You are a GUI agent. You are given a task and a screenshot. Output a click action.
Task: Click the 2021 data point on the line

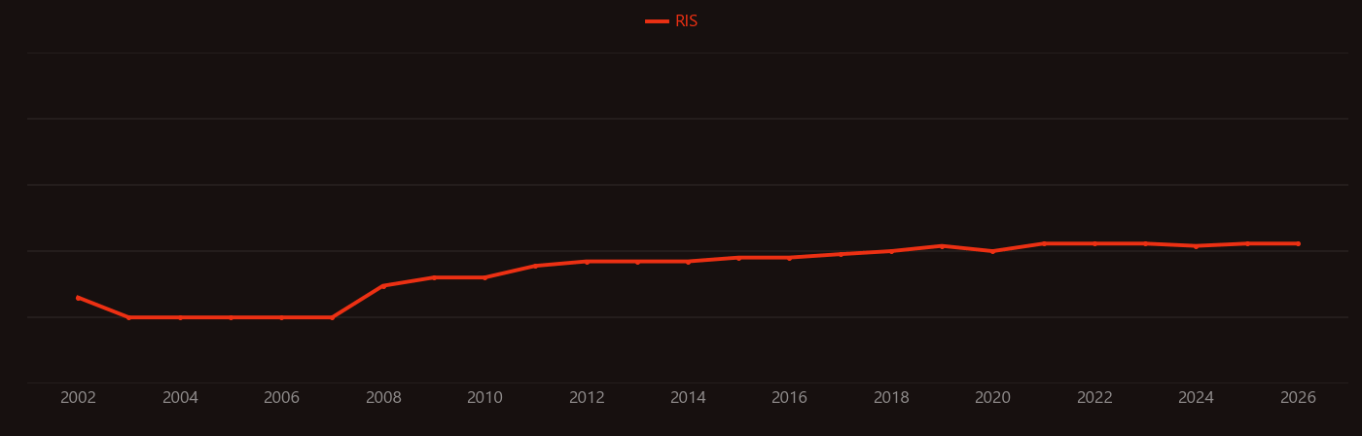(1044, 243)
